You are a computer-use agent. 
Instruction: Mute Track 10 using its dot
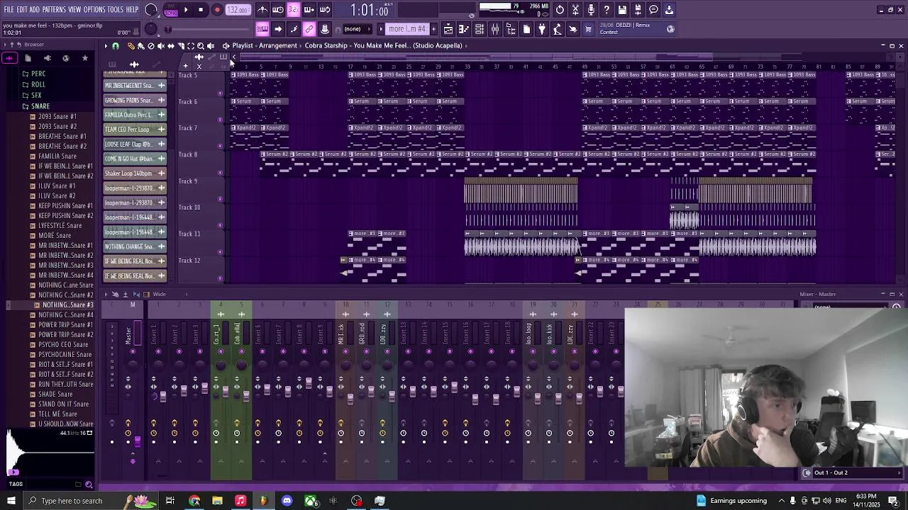point(220,225)
